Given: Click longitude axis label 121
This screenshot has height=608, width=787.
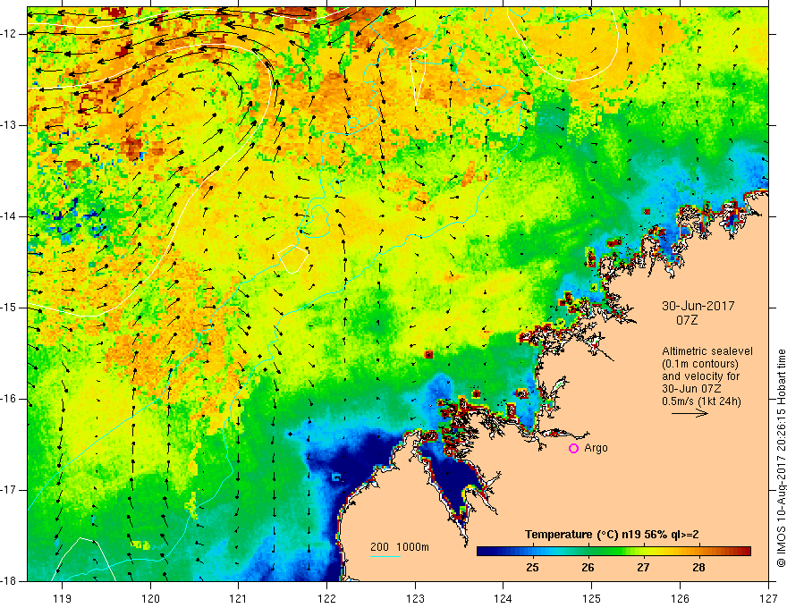Looking at the screenshot, I should [239, 598].
